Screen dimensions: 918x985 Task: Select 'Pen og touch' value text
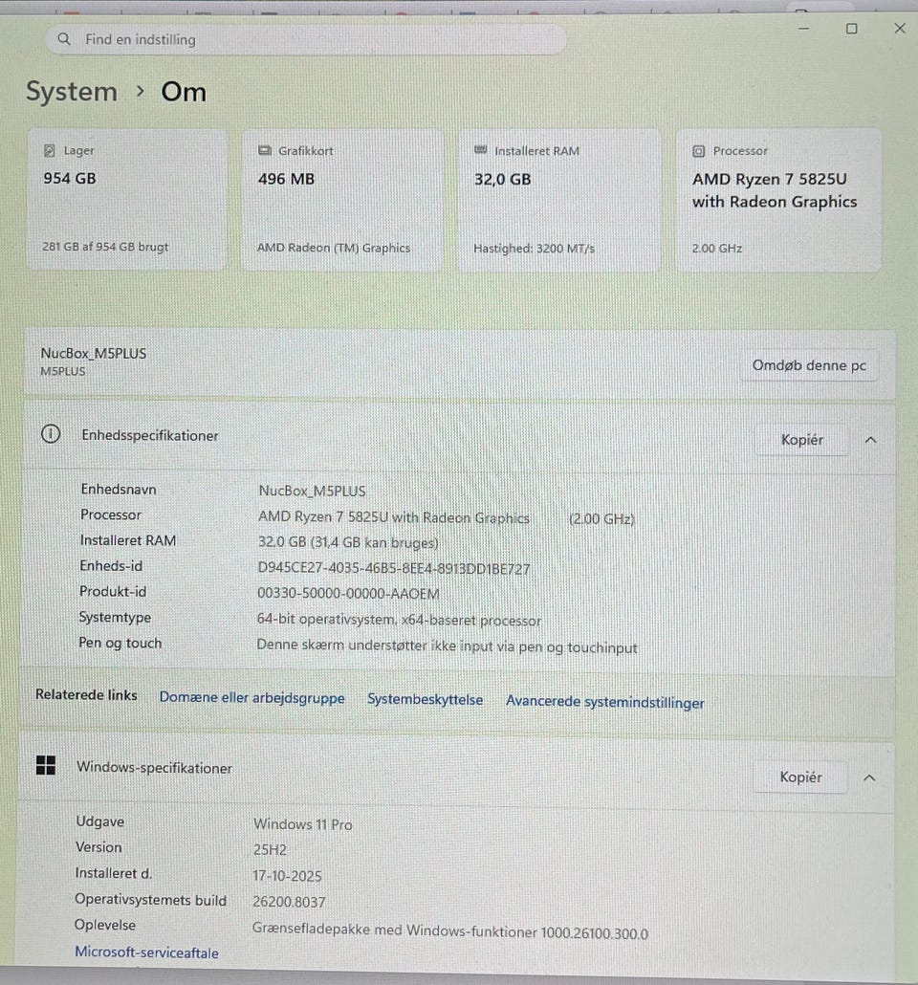tap(447, 646)
